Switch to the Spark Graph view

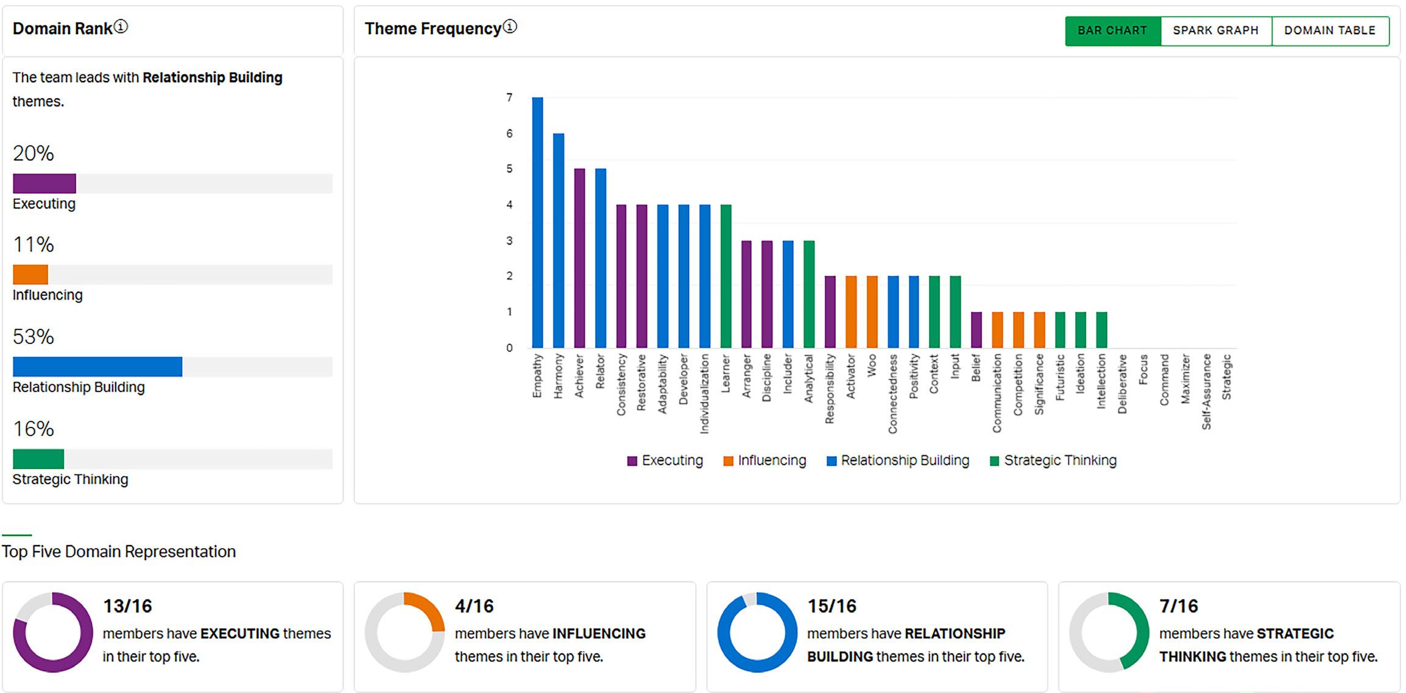(x=1215, y=30)
